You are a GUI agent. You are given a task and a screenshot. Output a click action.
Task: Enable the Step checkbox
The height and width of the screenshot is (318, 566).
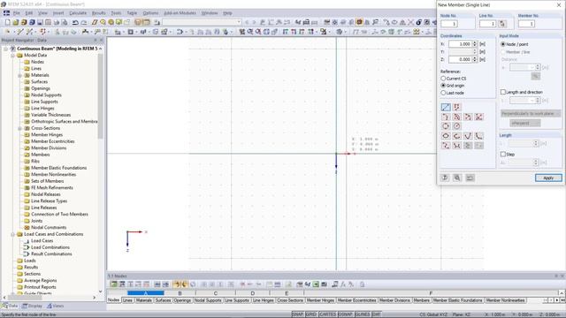[503, 154]
